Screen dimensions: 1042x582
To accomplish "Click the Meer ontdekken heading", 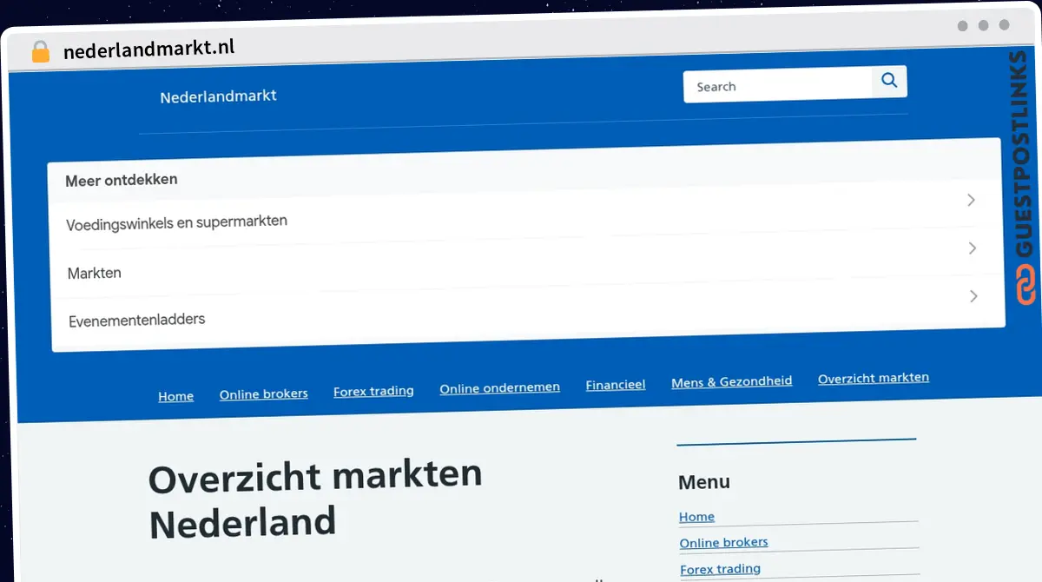I will [121, 181].
